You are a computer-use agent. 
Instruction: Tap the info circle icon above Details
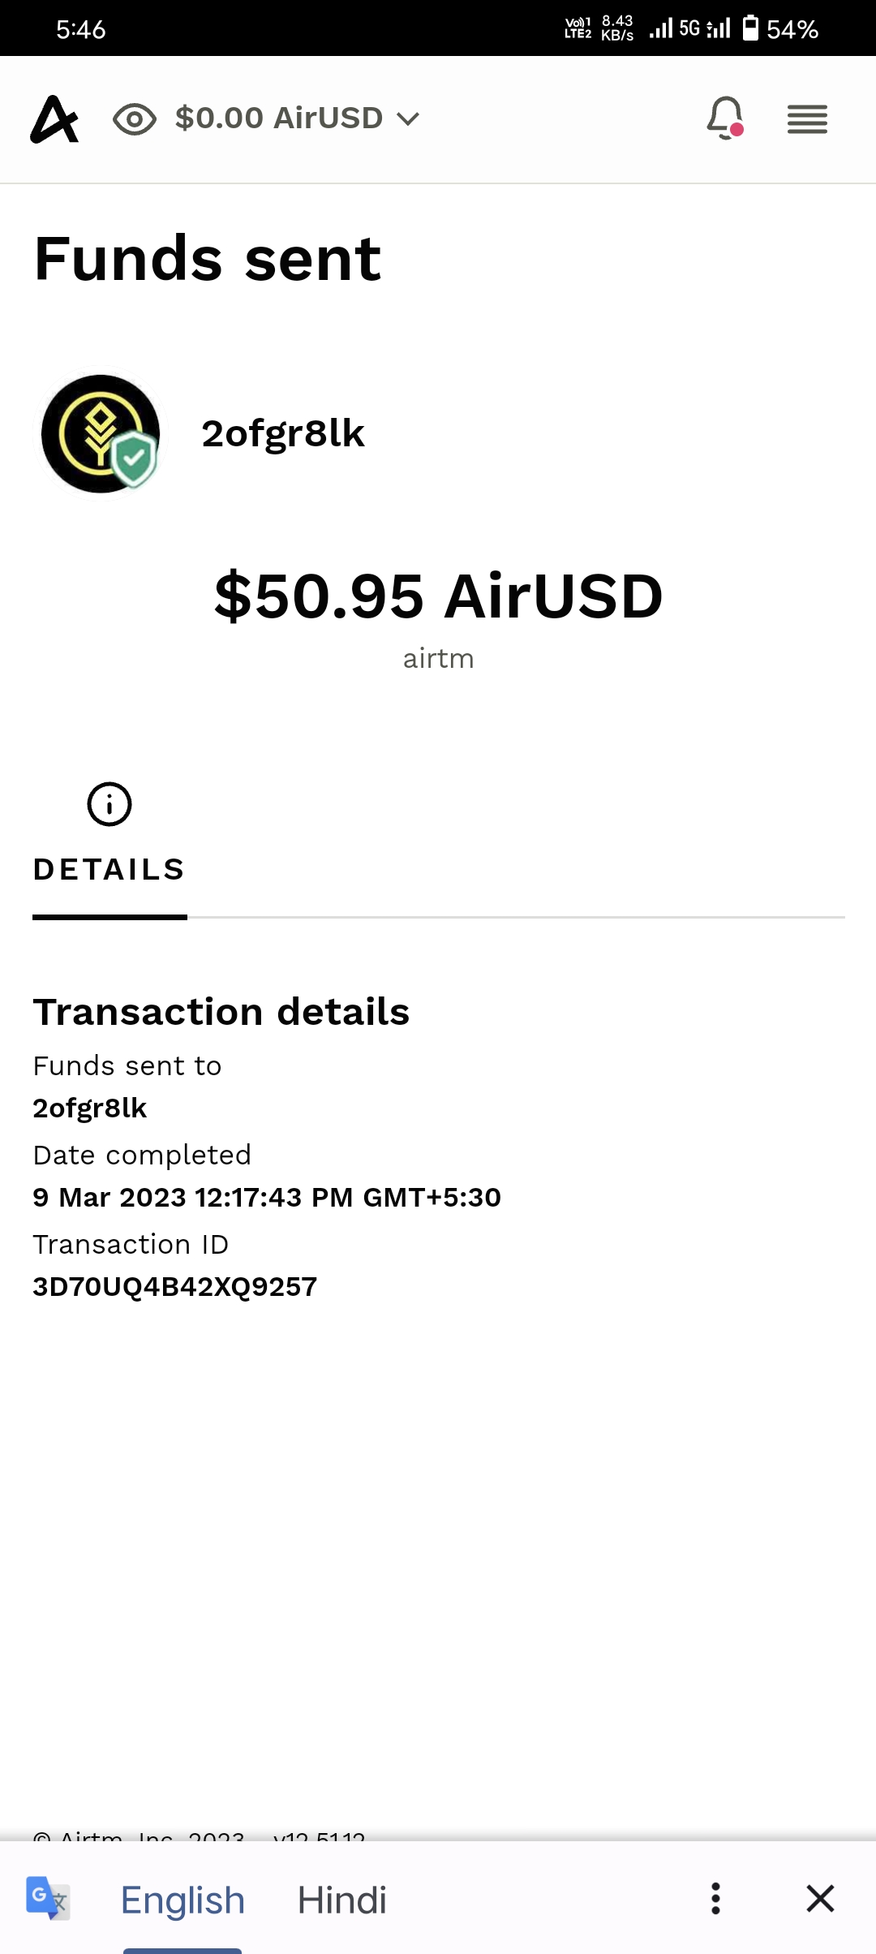109,804
